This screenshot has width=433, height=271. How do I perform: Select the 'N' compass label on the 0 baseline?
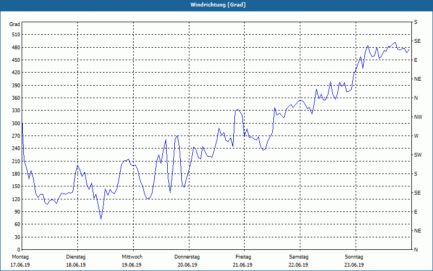coord(416,250)
